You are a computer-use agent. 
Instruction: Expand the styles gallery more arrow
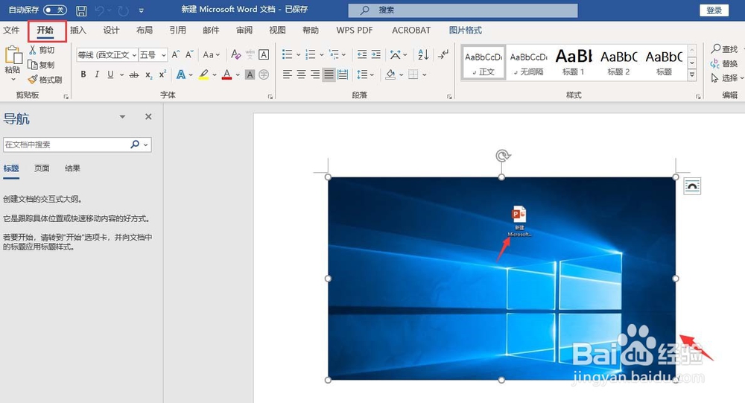(x=692, y=74)
